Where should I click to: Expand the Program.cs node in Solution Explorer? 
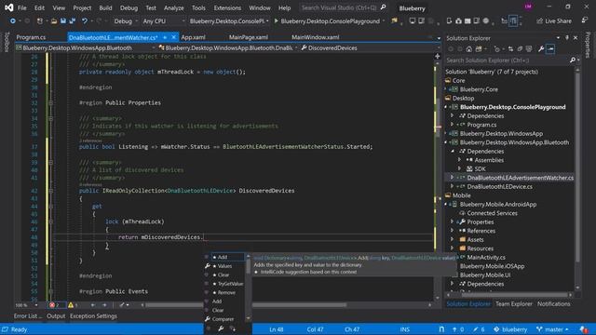452,125
